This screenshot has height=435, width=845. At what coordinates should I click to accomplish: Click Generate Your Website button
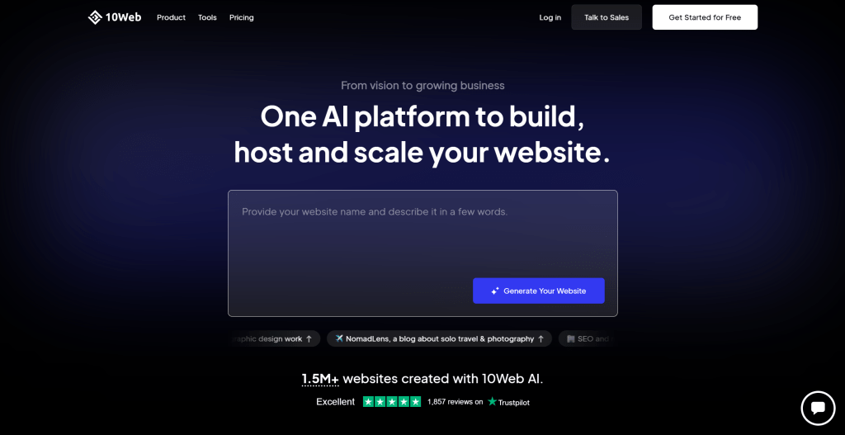[x=538, y=291]
